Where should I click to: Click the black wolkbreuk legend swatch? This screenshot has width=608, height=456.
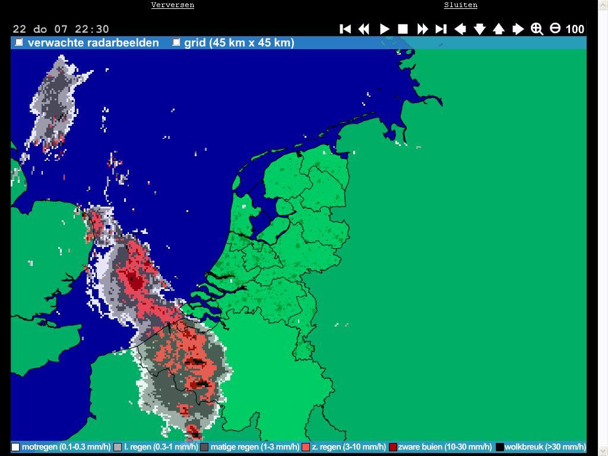pyautogui.click(x=500, y=447)
